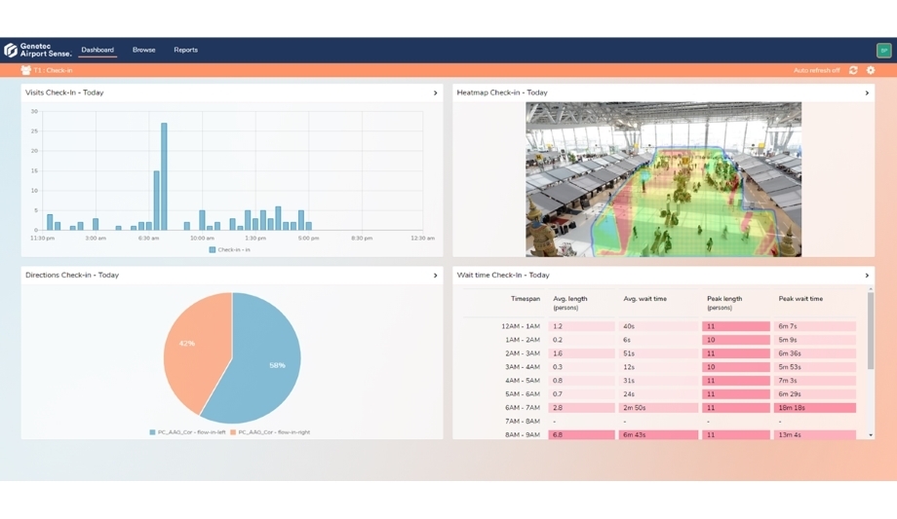Screen dimensions: 897x519
Task: Select the 3AM - 4AM timespan row
Action: pyautogui.click(x=660, y=367)
